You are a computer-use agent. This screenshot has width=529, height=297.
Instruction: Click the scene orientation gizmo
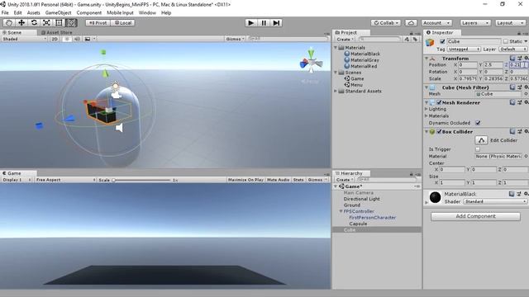pyautogui.click(x=311, y=62)
